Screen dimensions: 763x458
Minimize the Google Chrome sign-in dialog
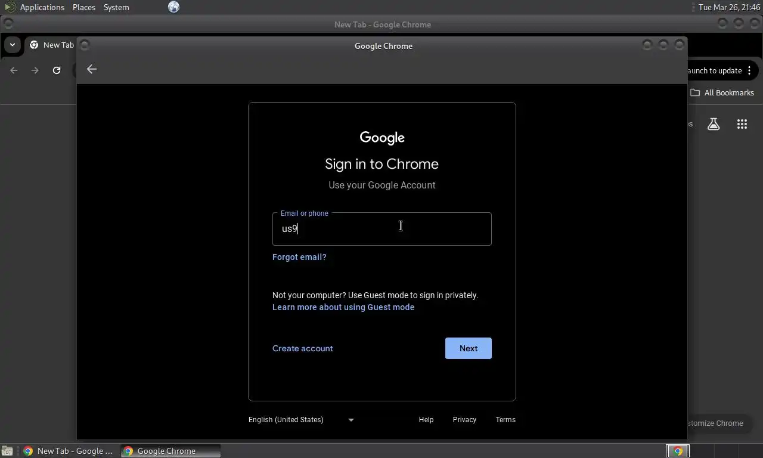[x=647, y=45]
